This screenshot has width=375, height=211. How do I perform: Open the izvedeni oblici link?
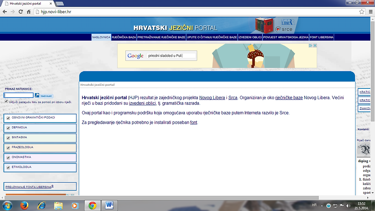pos(142,103)
